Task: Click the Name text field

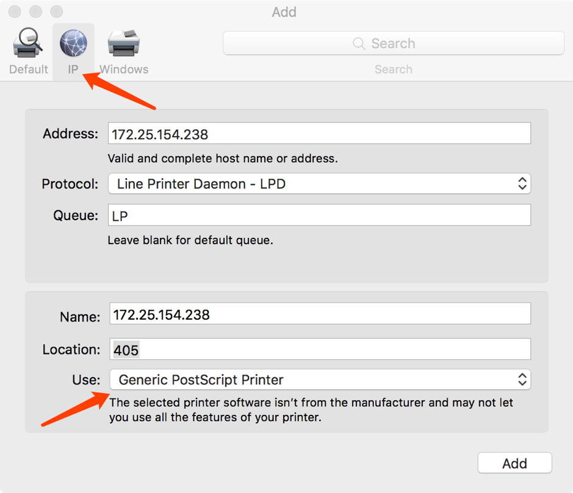Action: click(320, 314)
